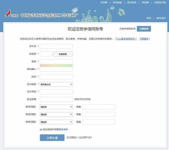
Task: Click the 免费获取 verification code button
Action: pyautogui.click(x=63, y=54)
